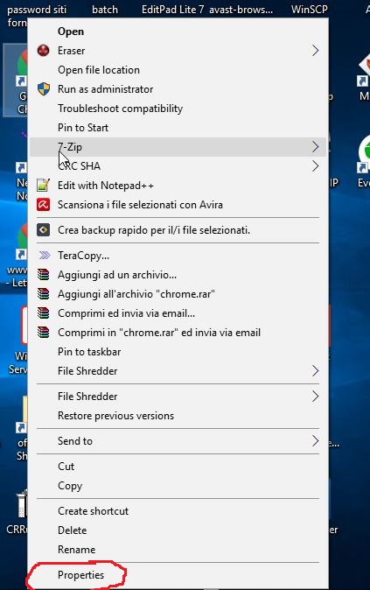Open the CRC SHA submenu entry
Image resolution: width=370 pixels, height=590 pixels.
178,166
